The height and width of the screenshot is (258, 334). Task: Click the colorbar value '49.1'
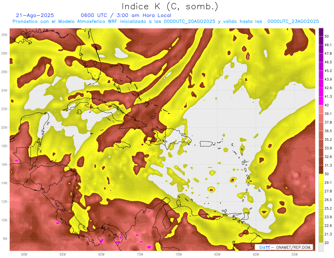328,45
